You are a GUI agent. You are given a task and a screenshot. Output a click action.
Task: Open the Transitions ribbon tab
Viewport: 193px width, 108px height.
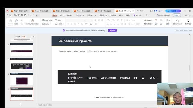click(x=80, y=15)
